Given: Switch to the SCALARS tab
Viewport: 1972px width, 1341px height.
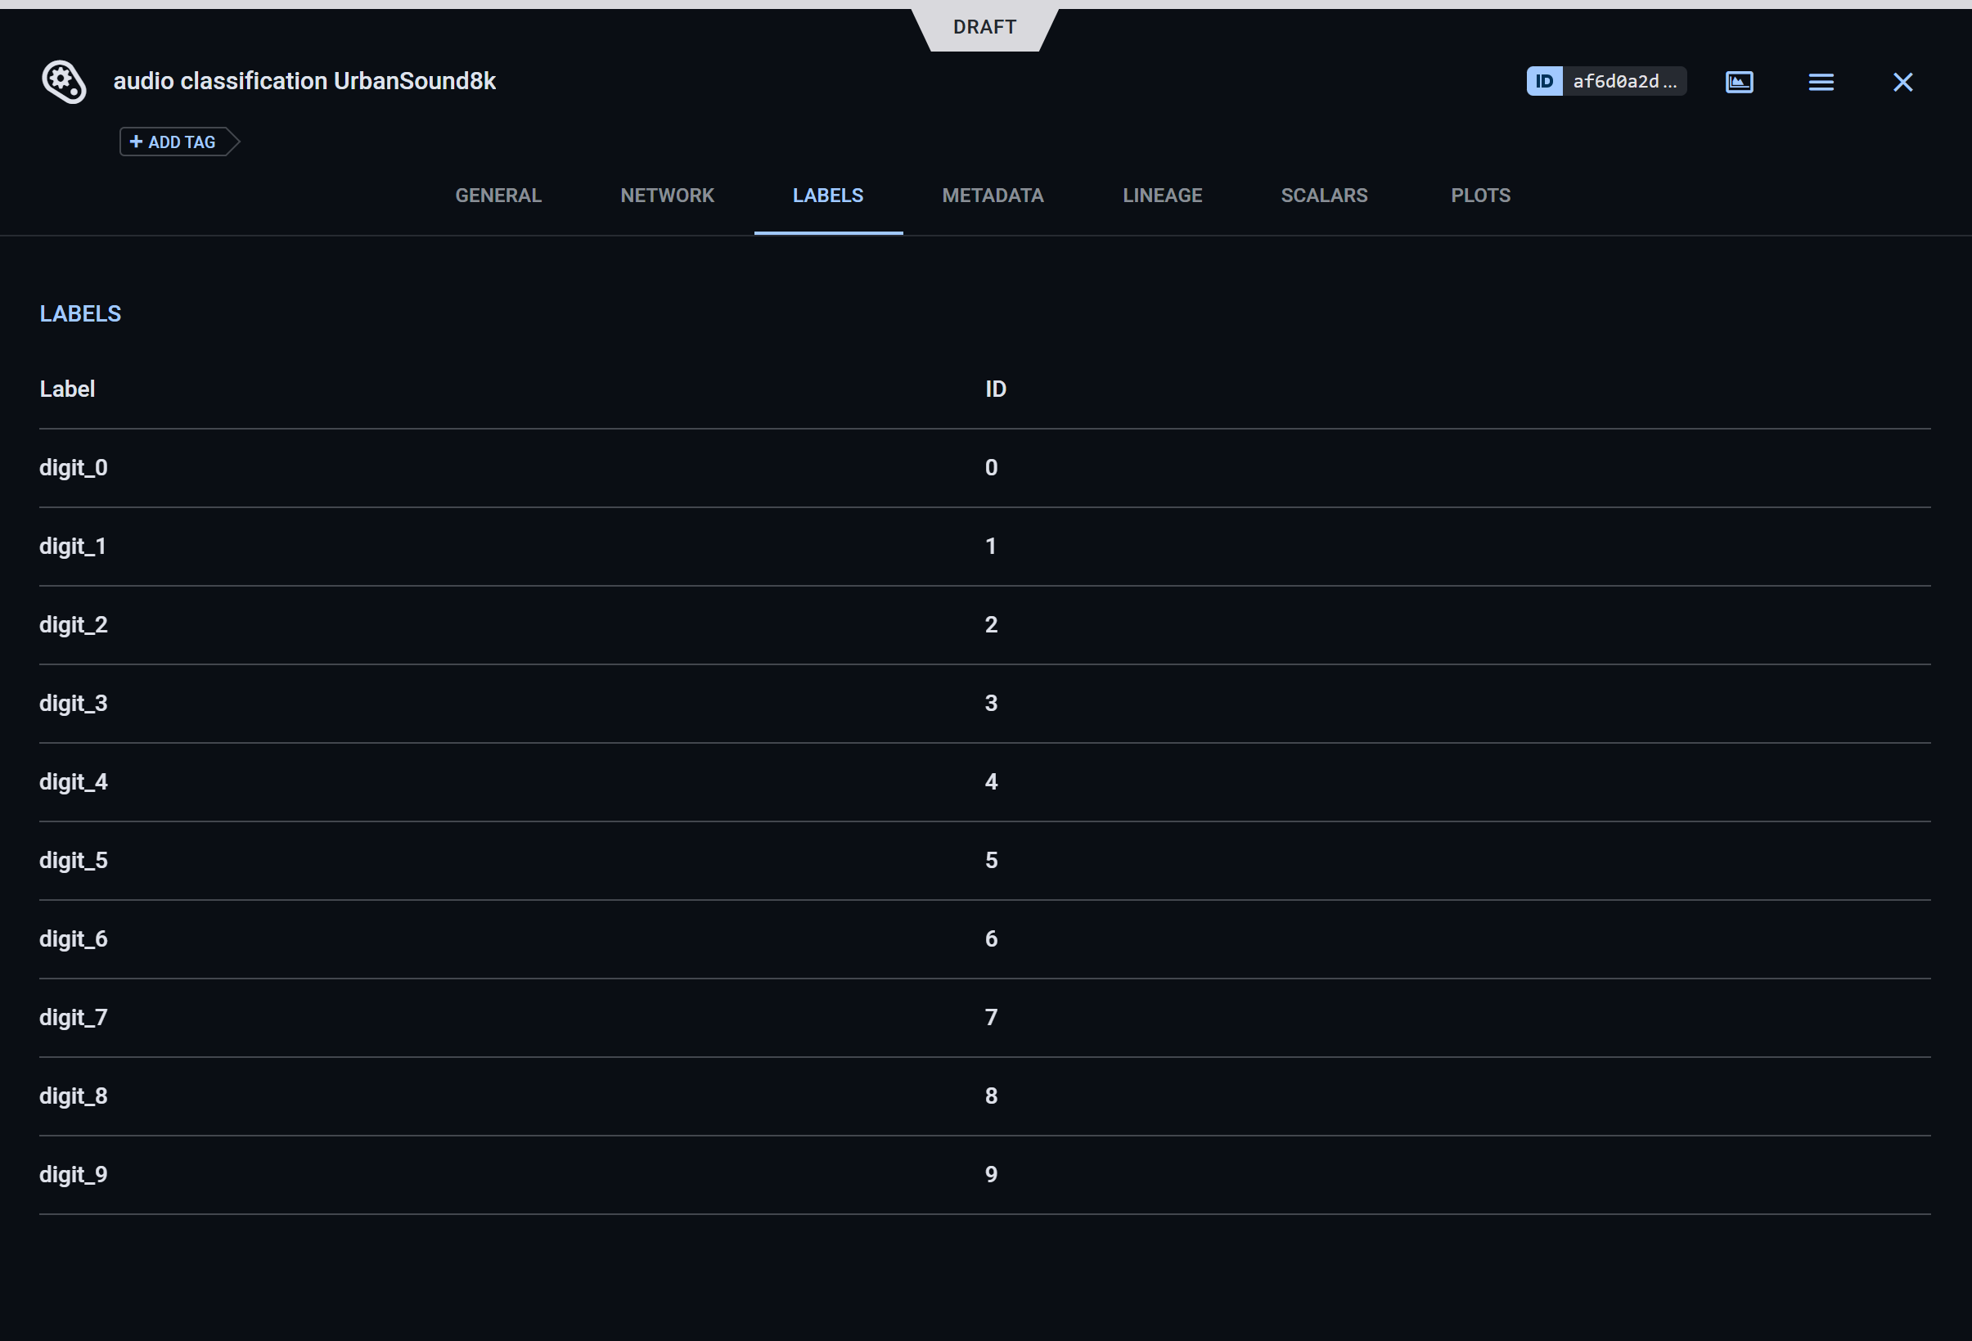Looking at the screenshot, I should click(x=1324, y=195).
